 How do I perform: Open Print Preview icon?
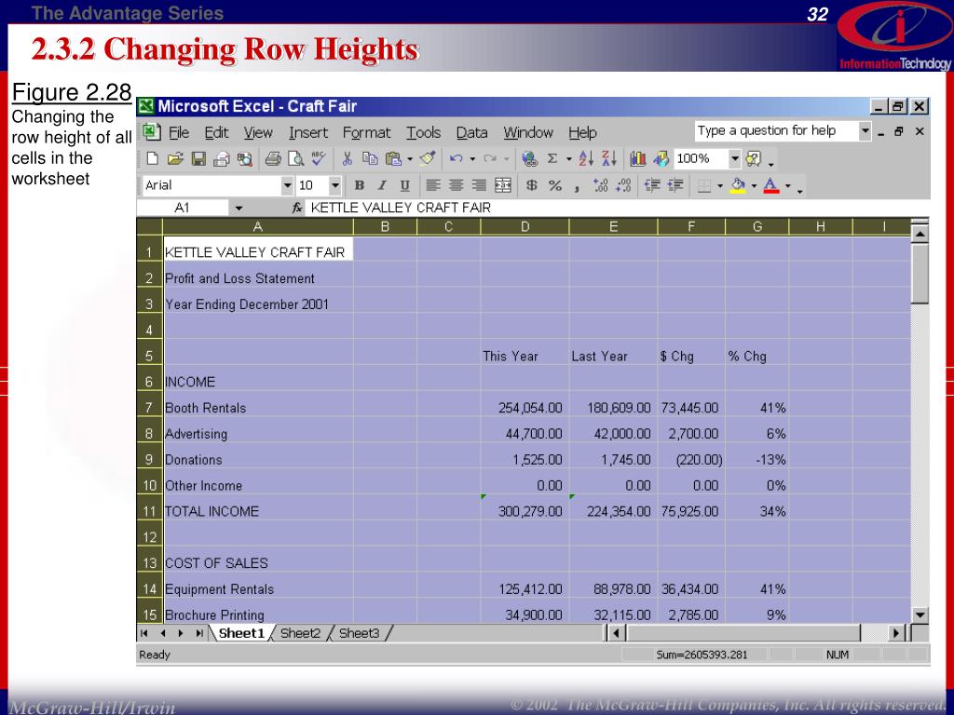295,159
